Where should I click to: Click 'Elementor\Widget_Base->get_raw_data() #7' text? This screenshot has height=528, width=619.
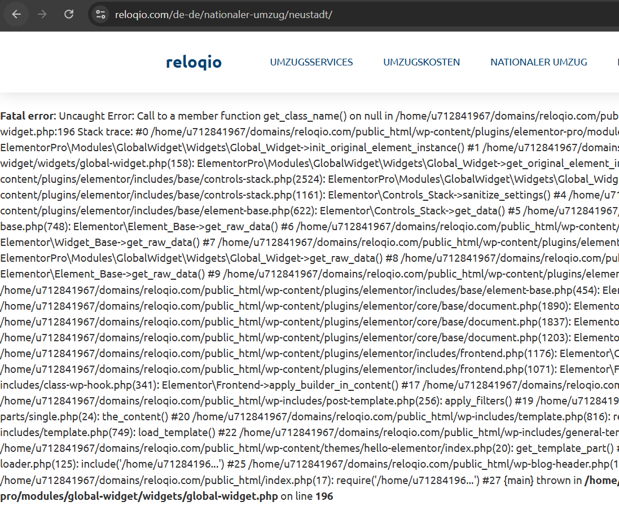[108, 243]
